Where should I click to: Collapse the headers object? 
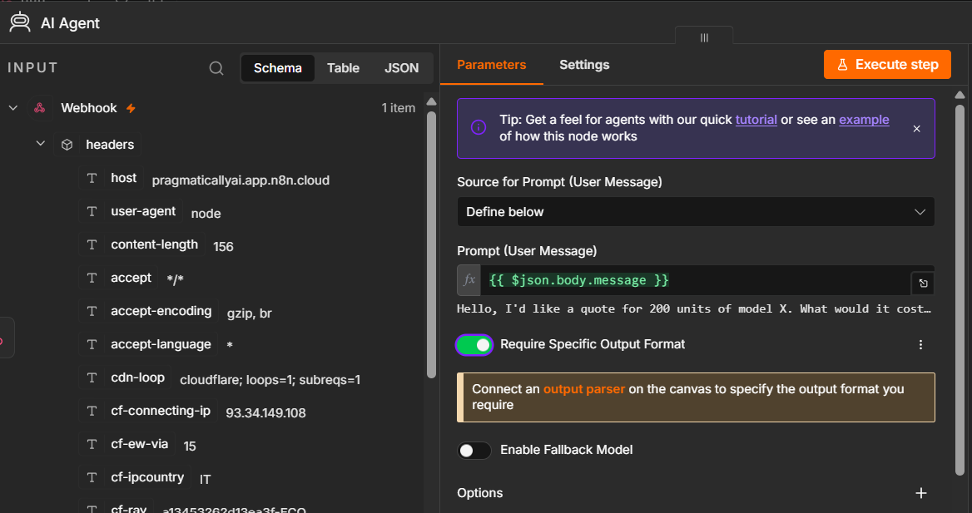pos(41,144)
